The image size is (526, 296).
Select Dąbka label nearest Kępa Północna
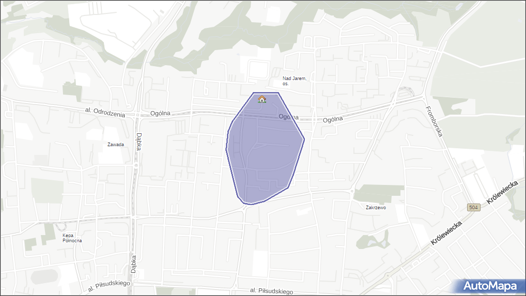pyautogui.click(x=134, y=265)
